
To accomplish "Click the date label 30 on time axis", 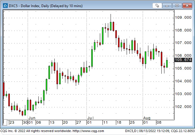I will [25, 123].
